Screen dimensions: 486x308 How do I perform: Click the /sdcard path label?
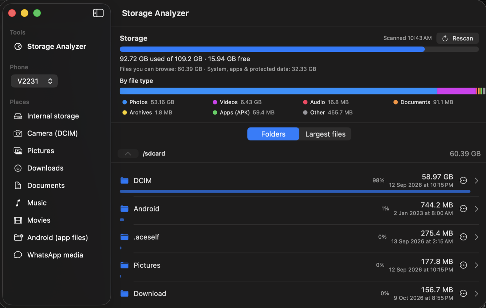pos(154,154)
